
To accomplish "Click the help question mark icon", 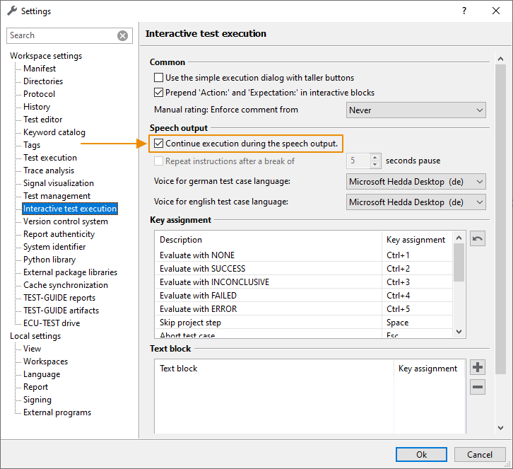I will click(464, 11).
